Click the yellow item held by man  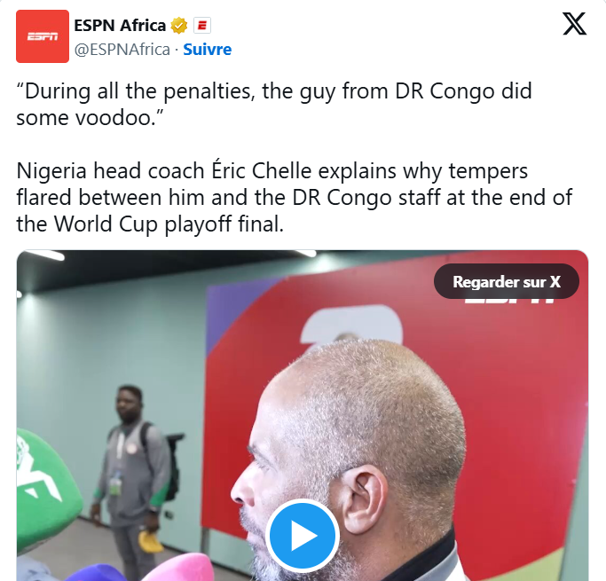[149, 541]
